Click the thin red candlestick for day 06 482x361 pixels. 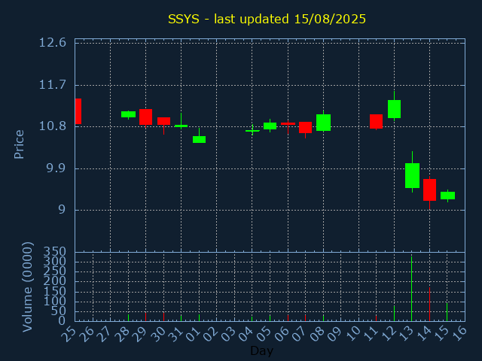pos(288,123)
